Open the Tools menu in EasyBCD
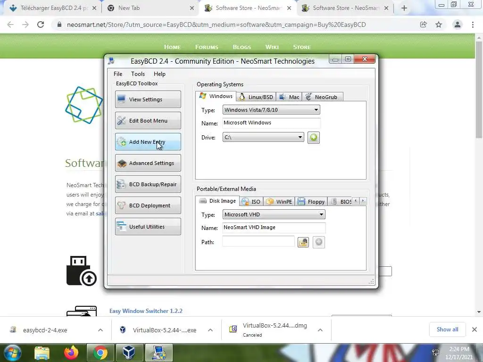This screenshot has height=362, width=483. pyautogui.click(x=138, y=74)
